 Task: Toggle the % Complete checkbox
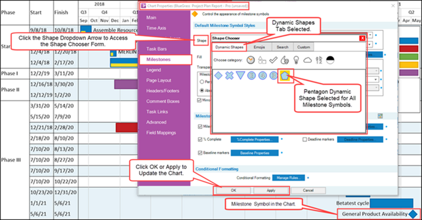tap(200, 139)
